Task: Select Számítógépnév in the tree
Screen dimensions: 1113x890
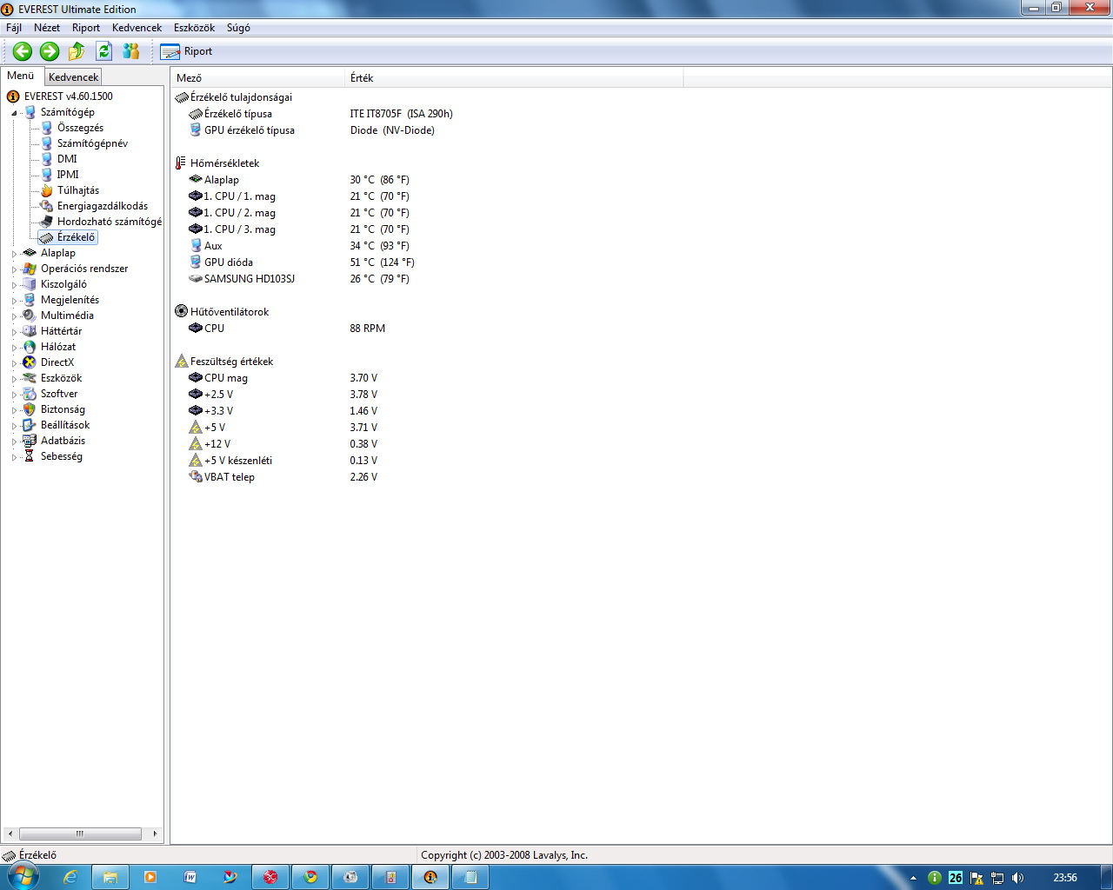Action: (x=92, y=143)
